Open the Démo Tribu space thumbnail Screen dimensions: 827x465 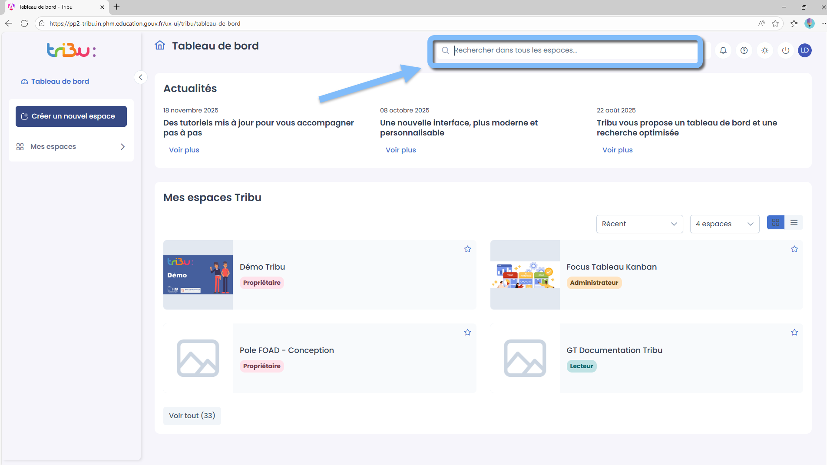[x=198, y=275]
